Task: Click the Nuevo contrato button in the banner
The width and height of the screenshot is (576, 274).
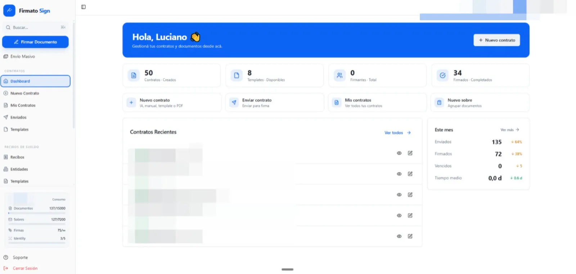Action: coord(496,40)
